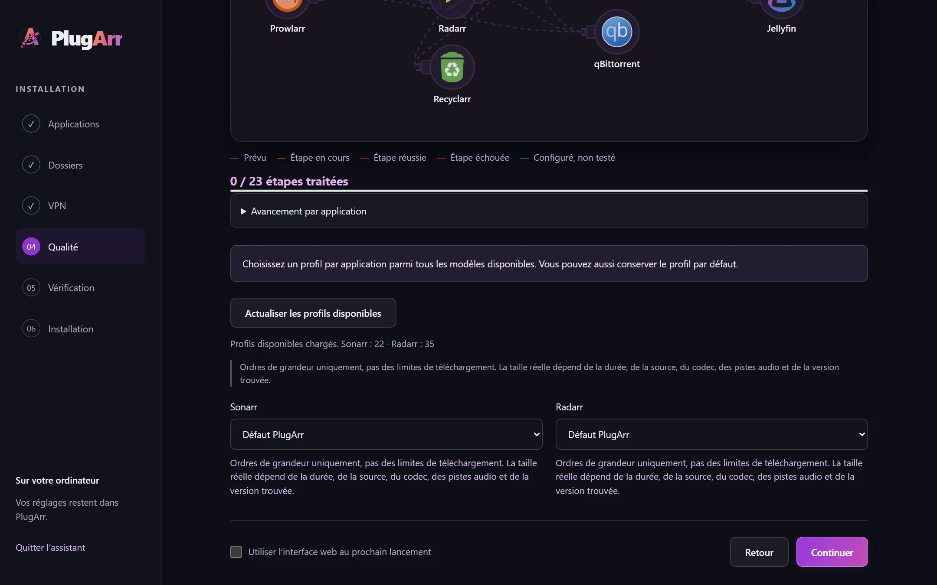Enable web interface at next launch checkbox
This screenshot has height=585, width=937.
click(x=236, y=552)
